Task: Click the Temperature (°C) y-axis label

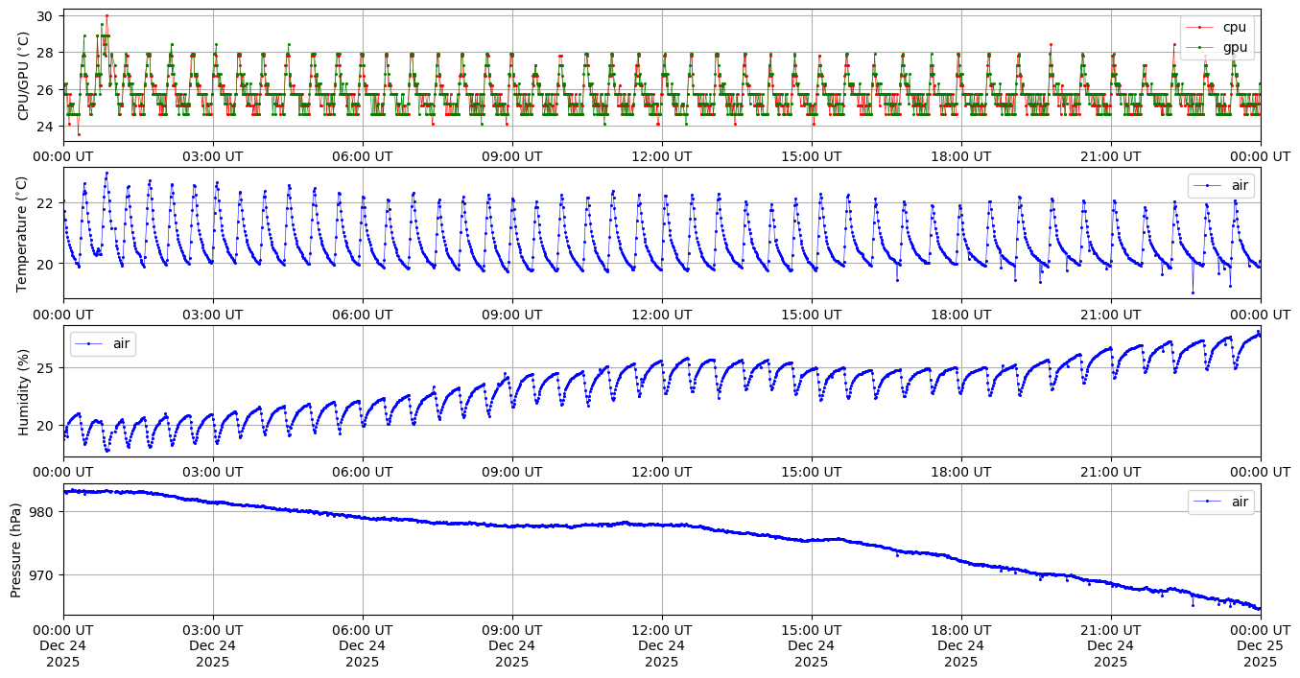Action: pyautogui.click(x=24, y=233)
